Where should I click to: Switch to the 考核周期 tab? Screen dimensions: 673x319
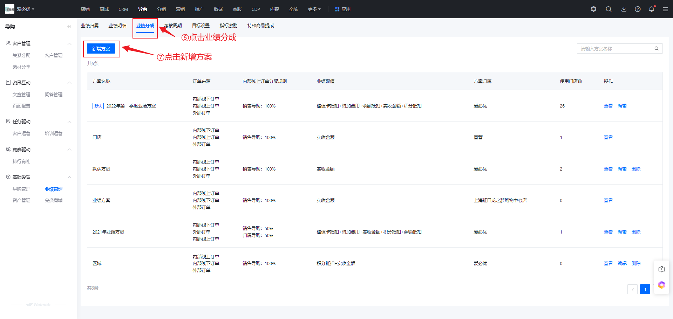pos(173,26)
